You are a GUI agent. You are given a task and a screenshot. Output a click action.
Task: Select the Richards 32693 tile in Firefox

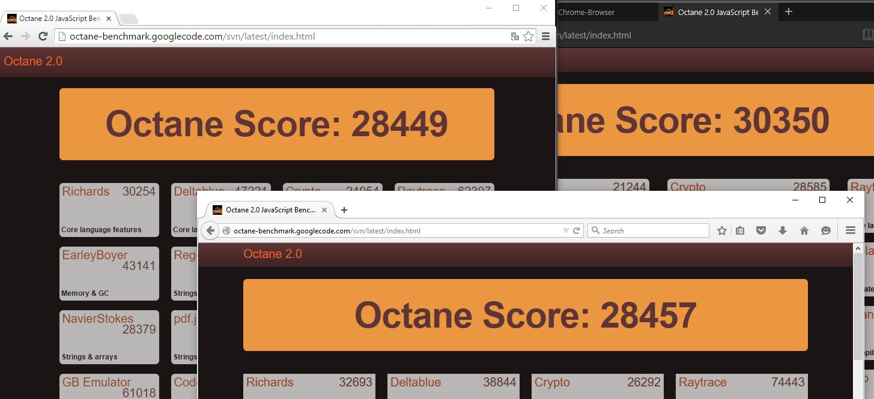(x=309, y=386)
